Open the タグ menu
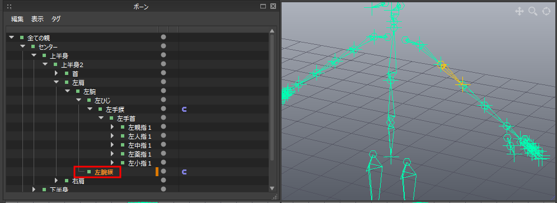The image size is (557, 203). (56, 19)
